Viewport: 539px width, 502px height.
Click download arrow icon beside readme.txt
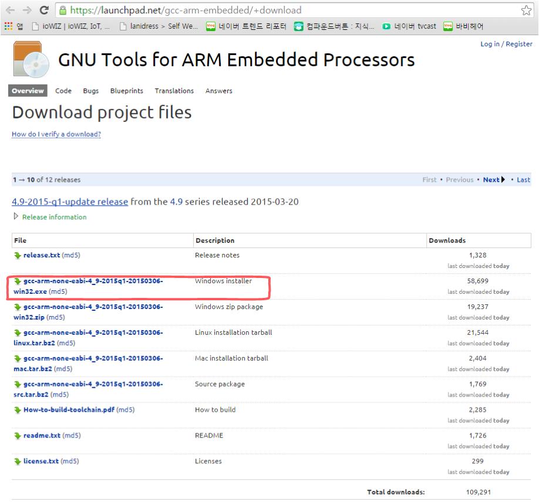(x=18, y=436)
